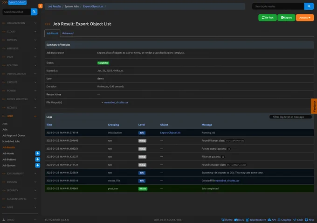Click the Search job results magnifier button
The image size is (317, 223).
[x=309, y=6]
